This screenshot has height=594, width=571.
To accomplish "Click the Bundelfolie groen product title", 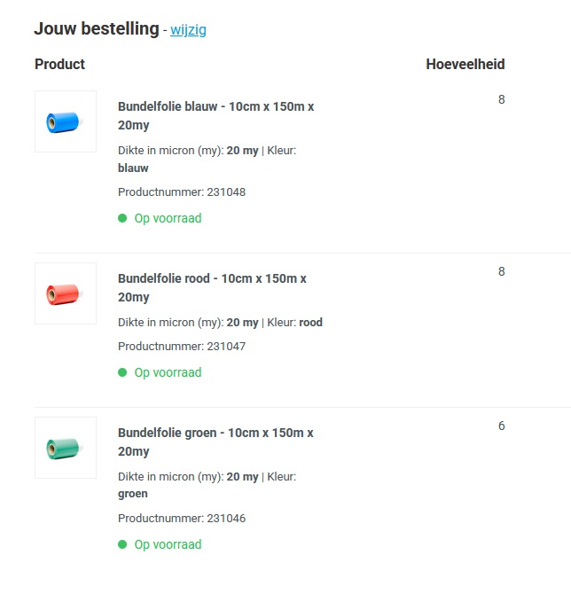I will click(215, 442).
